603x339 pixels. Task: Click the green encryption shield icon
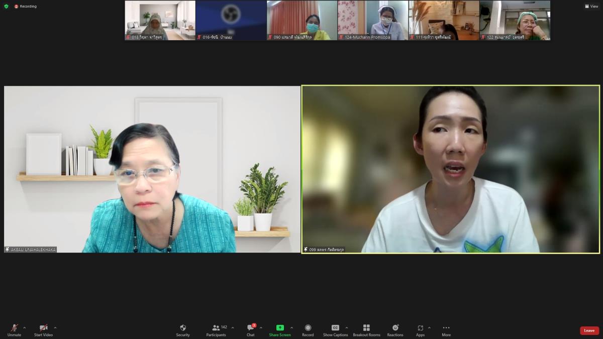coord(6,6)
